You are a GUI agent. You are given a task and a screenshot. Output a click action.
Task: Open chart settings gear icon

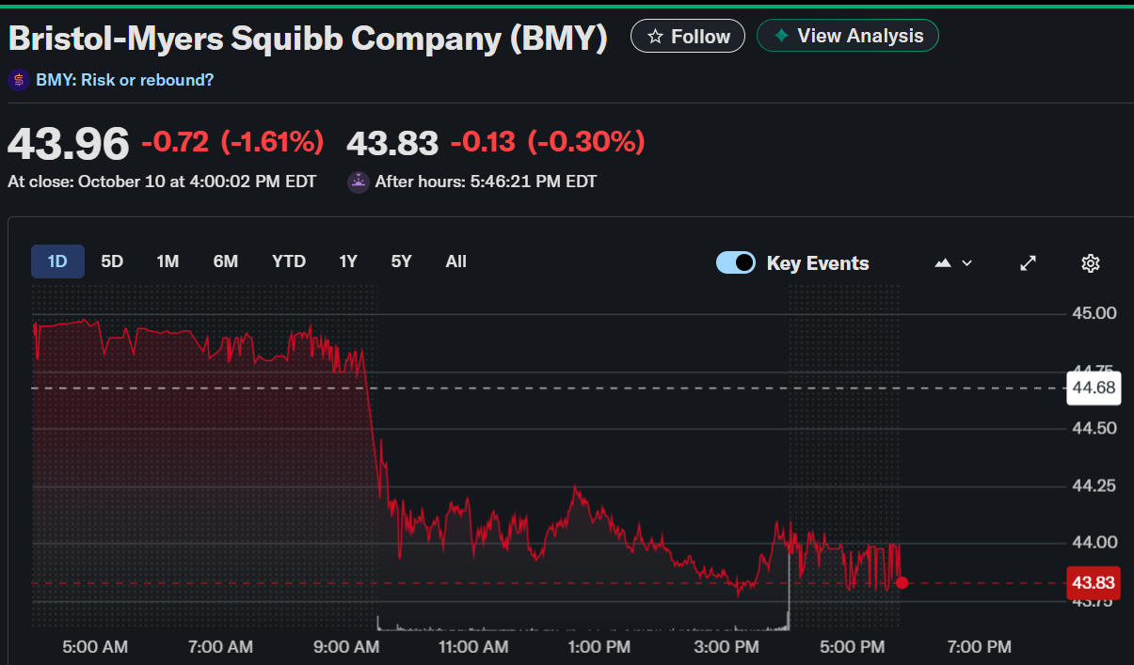(1091, 263)
